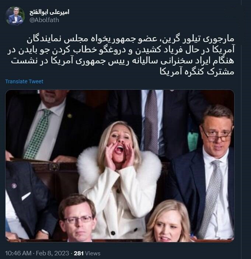Image resolution: width=251 pixels, height=259 pixels.
Task: Open the @Abolfath handle link
Action: [x=44, y=20]
